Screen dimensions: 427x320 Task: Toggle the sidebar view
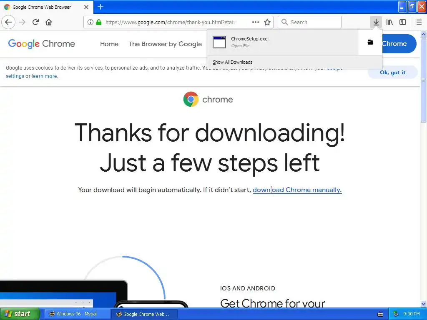point(403,22)
